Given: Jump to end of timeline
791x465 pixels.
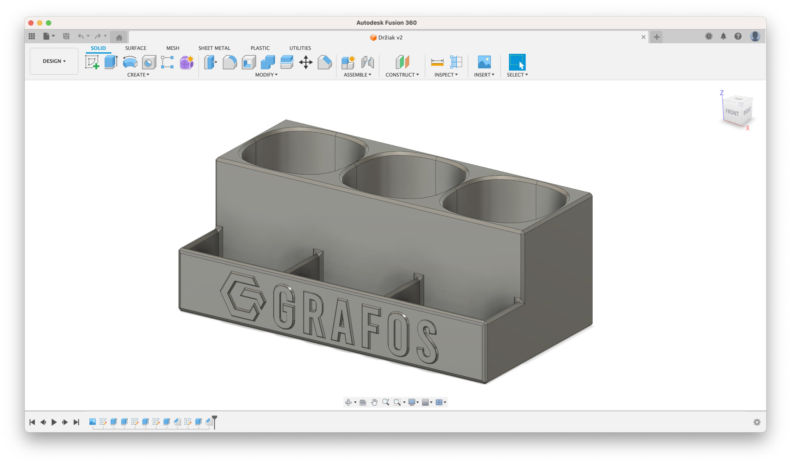Looking at the screenshot, I should coord(76,422).
